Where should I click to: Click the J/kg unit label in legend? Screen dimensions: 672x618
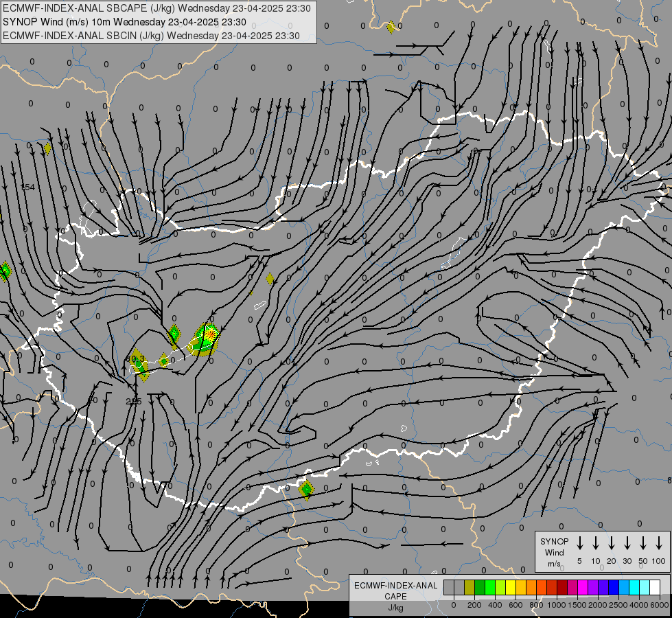(x=395, y=608)
